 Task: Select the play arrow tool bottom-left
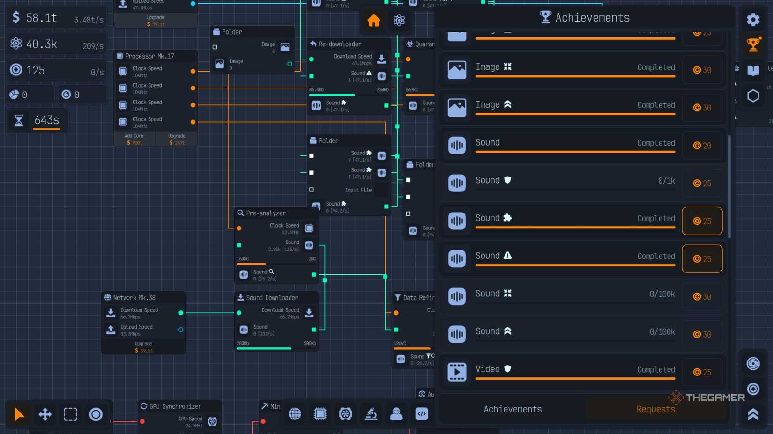coord(19,414)
